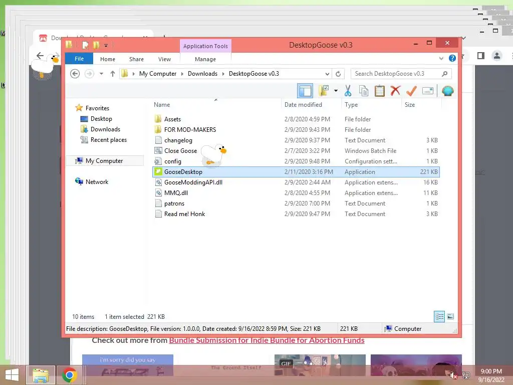Screen dimensions: 513x385
Task: Select the Read me! Honk file
Action: [x=296, y=214]
